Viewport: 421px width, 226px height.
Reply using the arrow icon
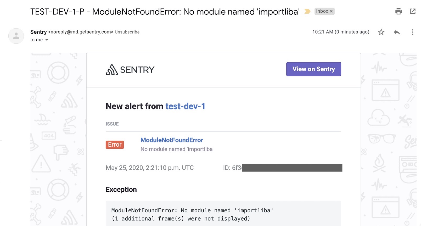397,32
